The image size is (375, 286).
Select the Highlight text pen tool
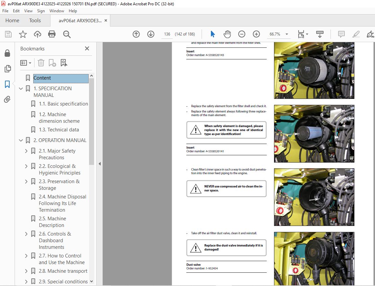(356, 34)
